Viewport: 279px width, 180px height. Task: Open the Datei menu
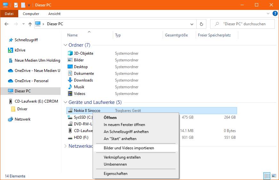(x=9, y=14)
